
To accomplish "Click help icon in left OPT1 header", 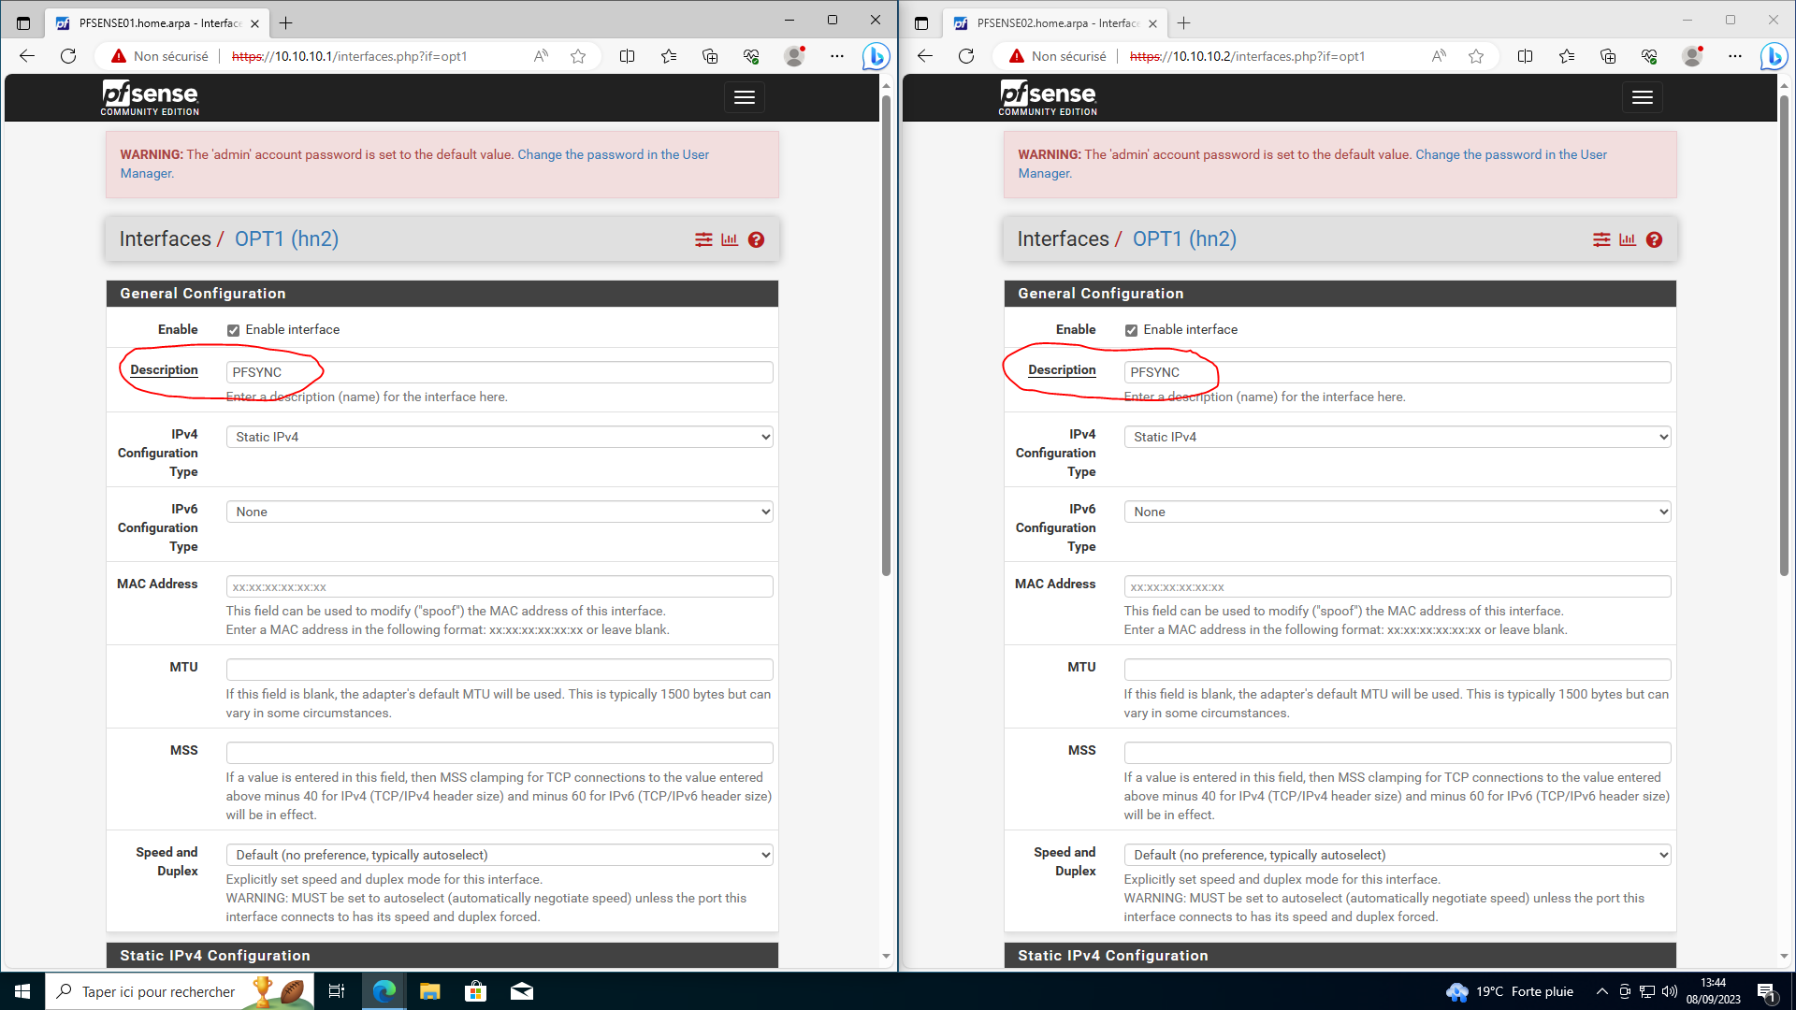I will 756,240.
